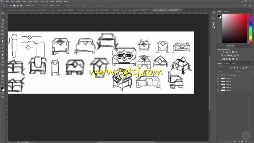Select the History Brush tool
The width and height of the screenshot is (254, 143).
point(3,44)
